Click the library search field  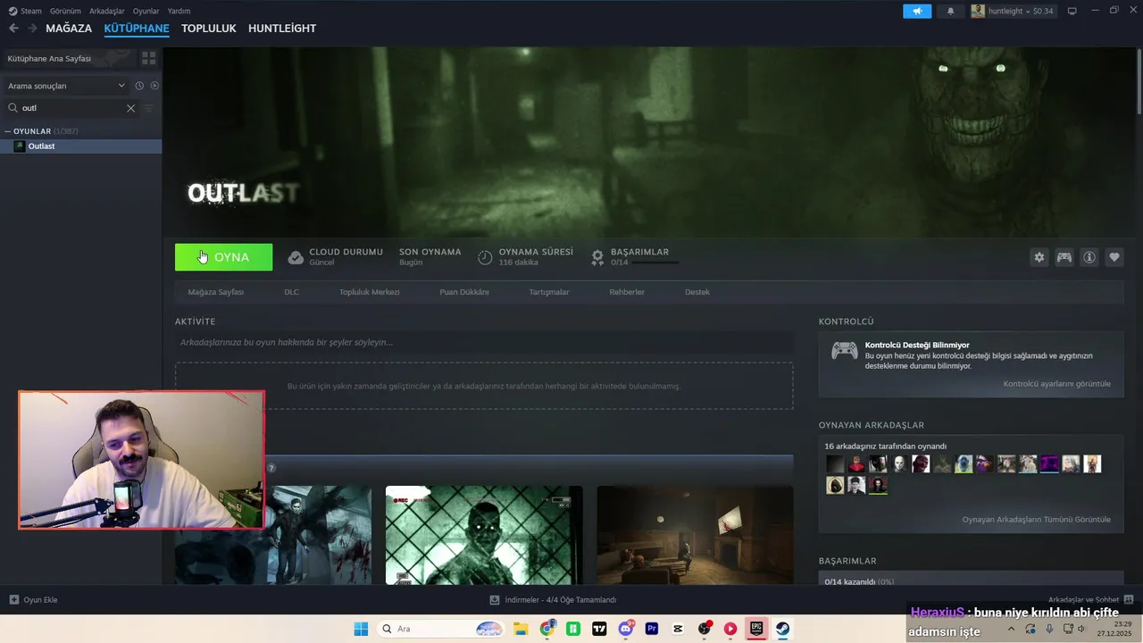coord(71,108)
